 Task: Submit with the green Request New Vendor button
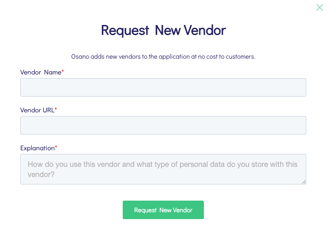(163, 210)
